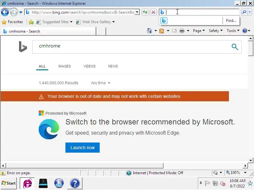Expand the feeds dropdown arrow
Screen dimensions: 254x190
(x=168, y=31)
